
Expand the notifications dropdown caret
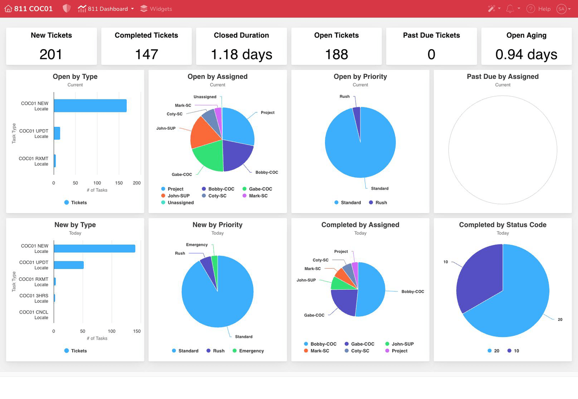click(x=519, y=8)
